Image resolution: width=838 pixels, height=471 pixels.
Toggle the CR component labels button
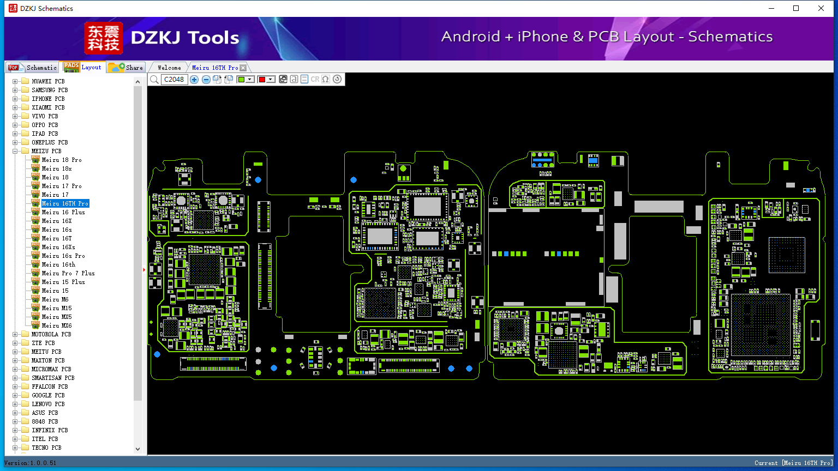(315, 80)
